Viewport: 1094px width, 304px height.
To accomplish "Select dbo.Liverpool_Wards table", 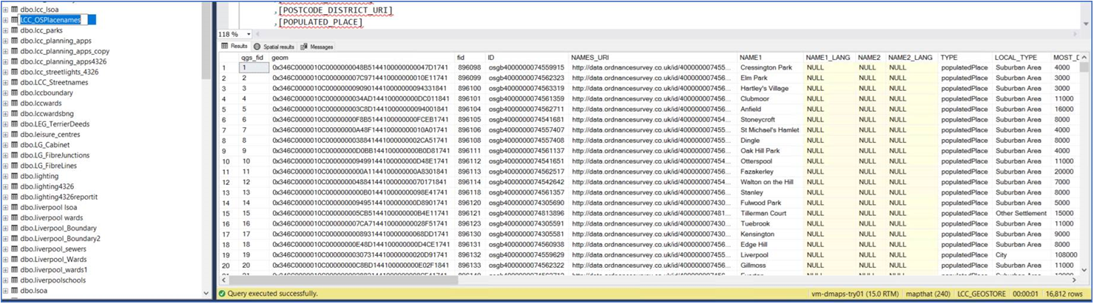I will (53, 260).
